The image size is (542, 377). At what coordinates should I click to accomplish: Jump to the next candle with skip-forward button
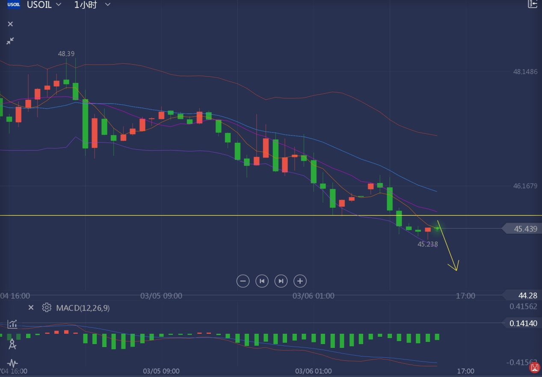281,281
